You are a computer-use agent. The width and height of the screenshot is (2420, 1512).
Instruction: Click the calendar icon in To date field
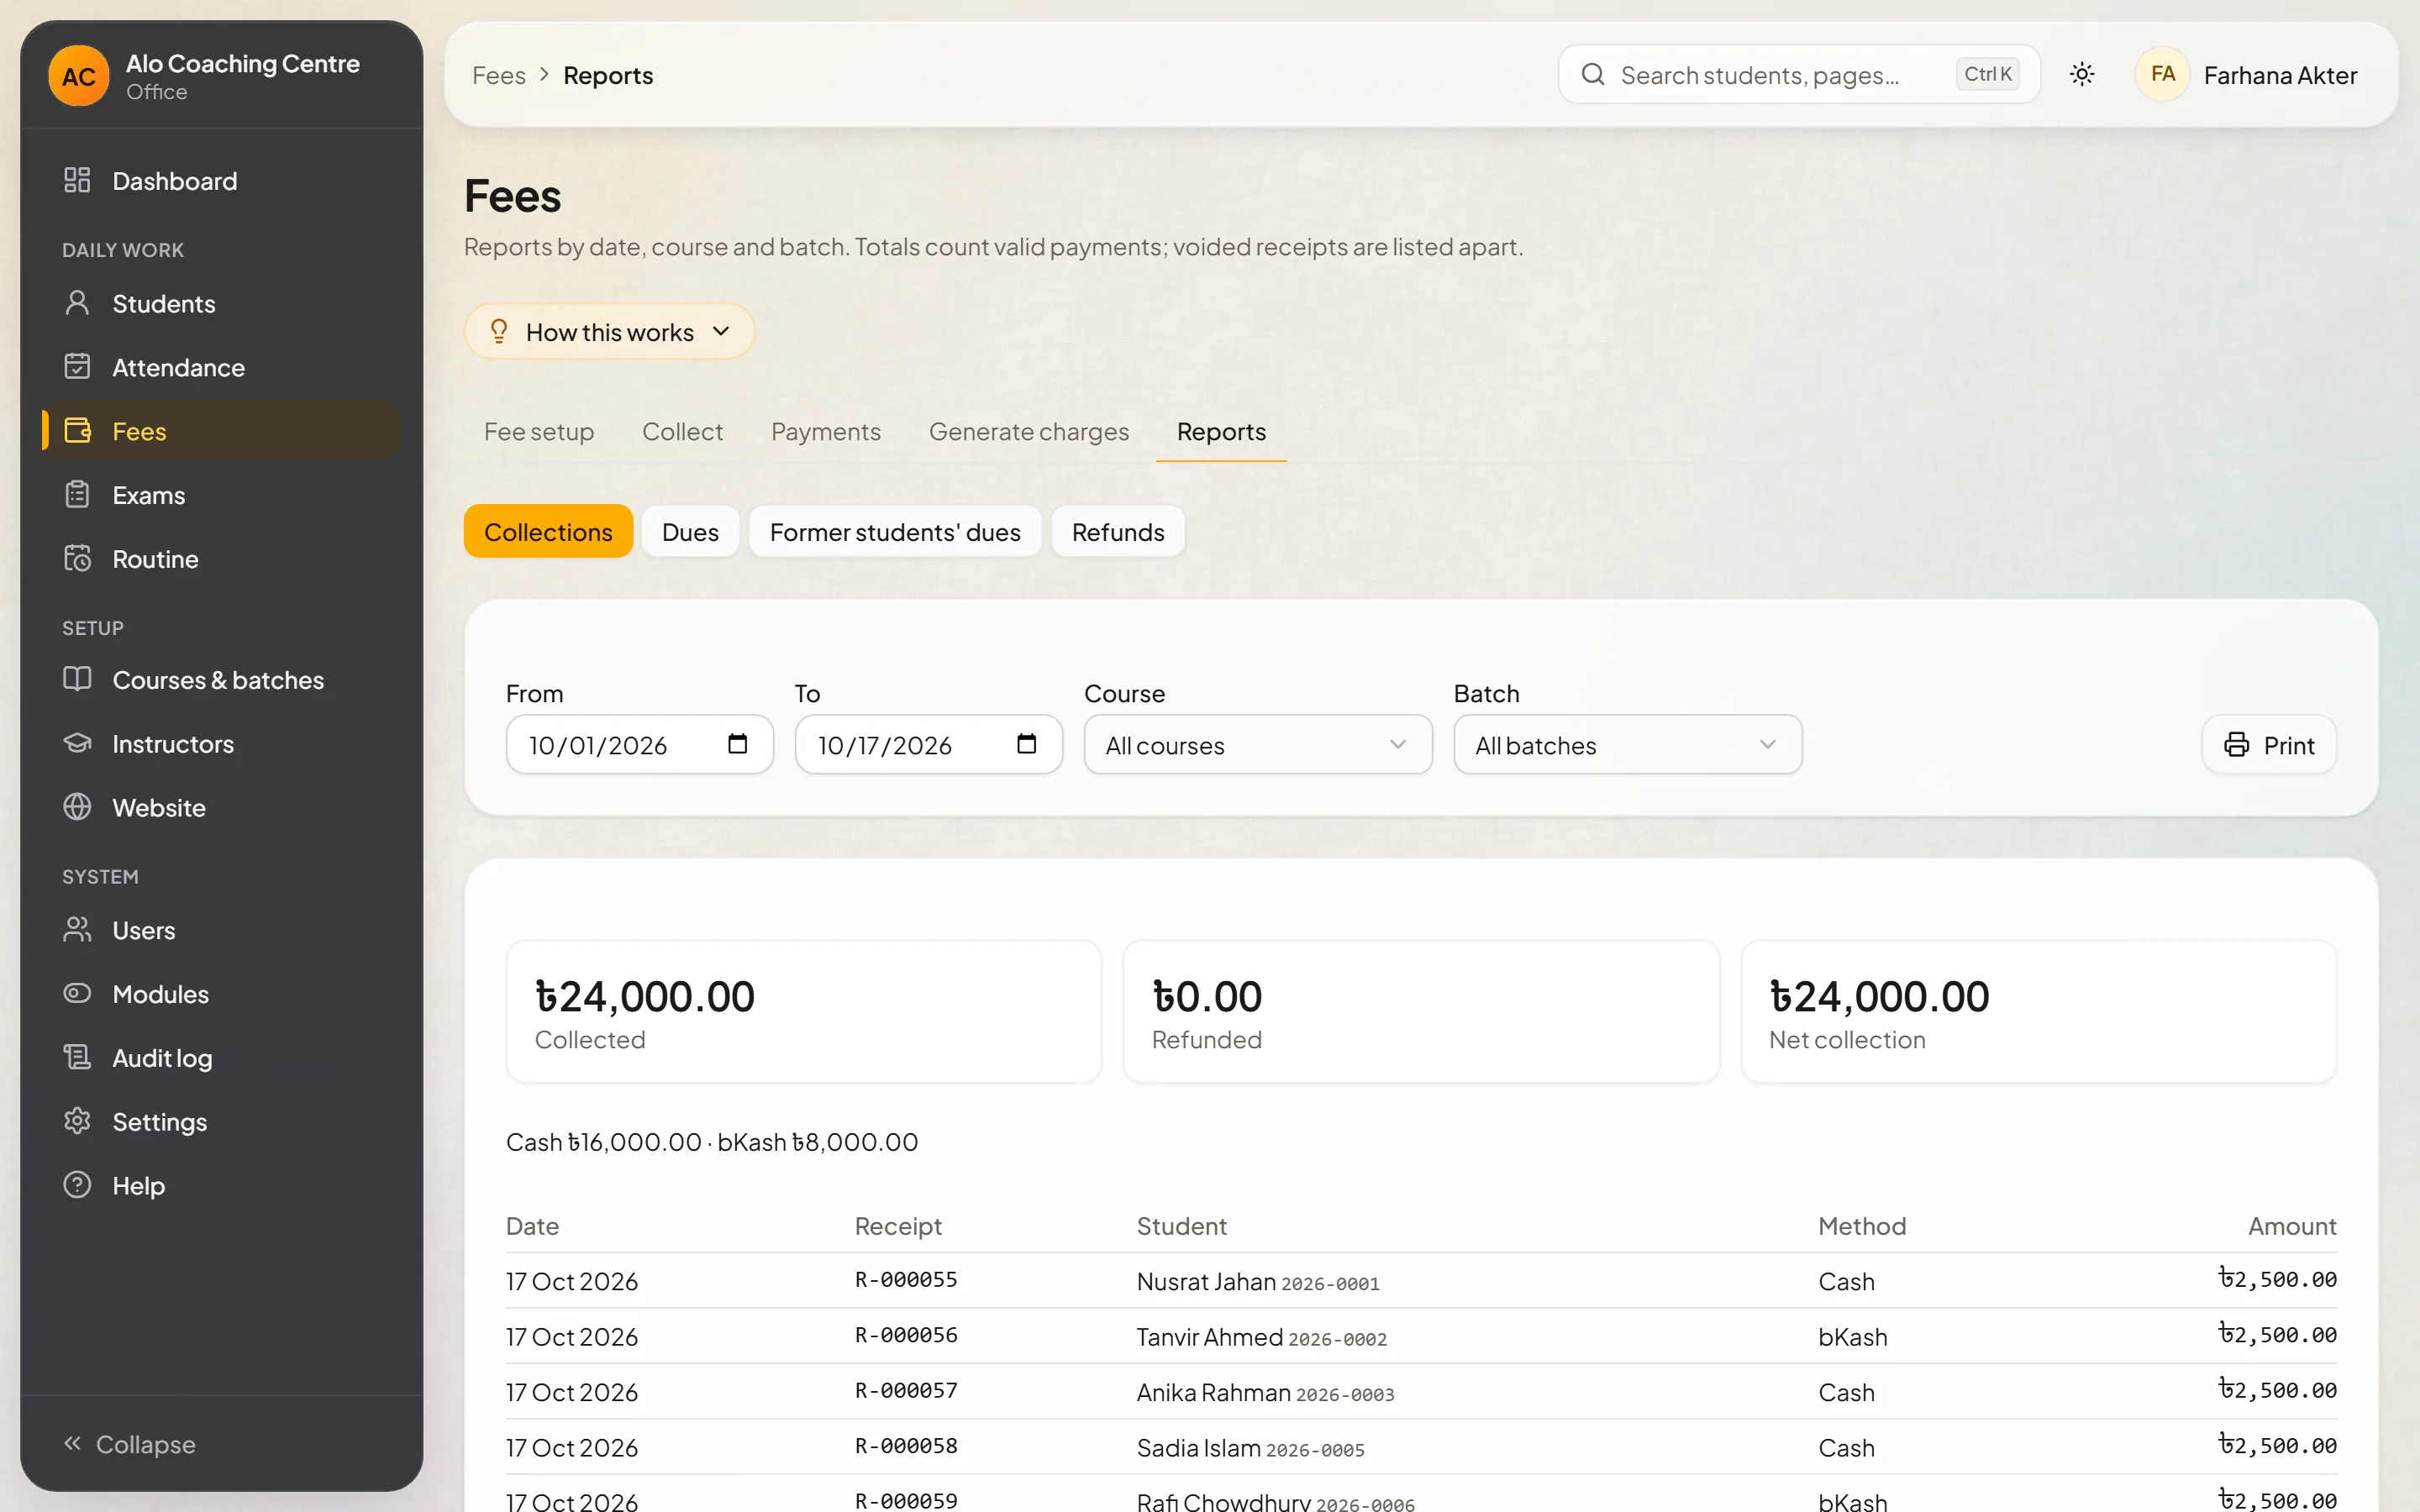(1027, 744)
